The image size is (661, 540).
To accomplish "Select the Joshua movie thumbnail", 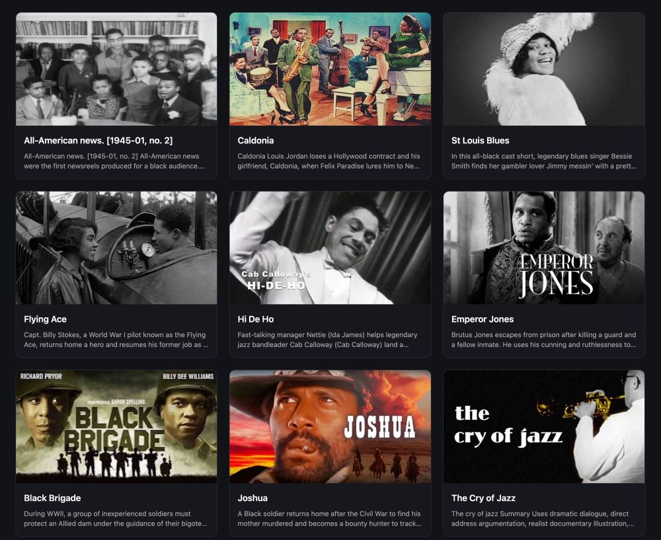I will click(330, 426).
